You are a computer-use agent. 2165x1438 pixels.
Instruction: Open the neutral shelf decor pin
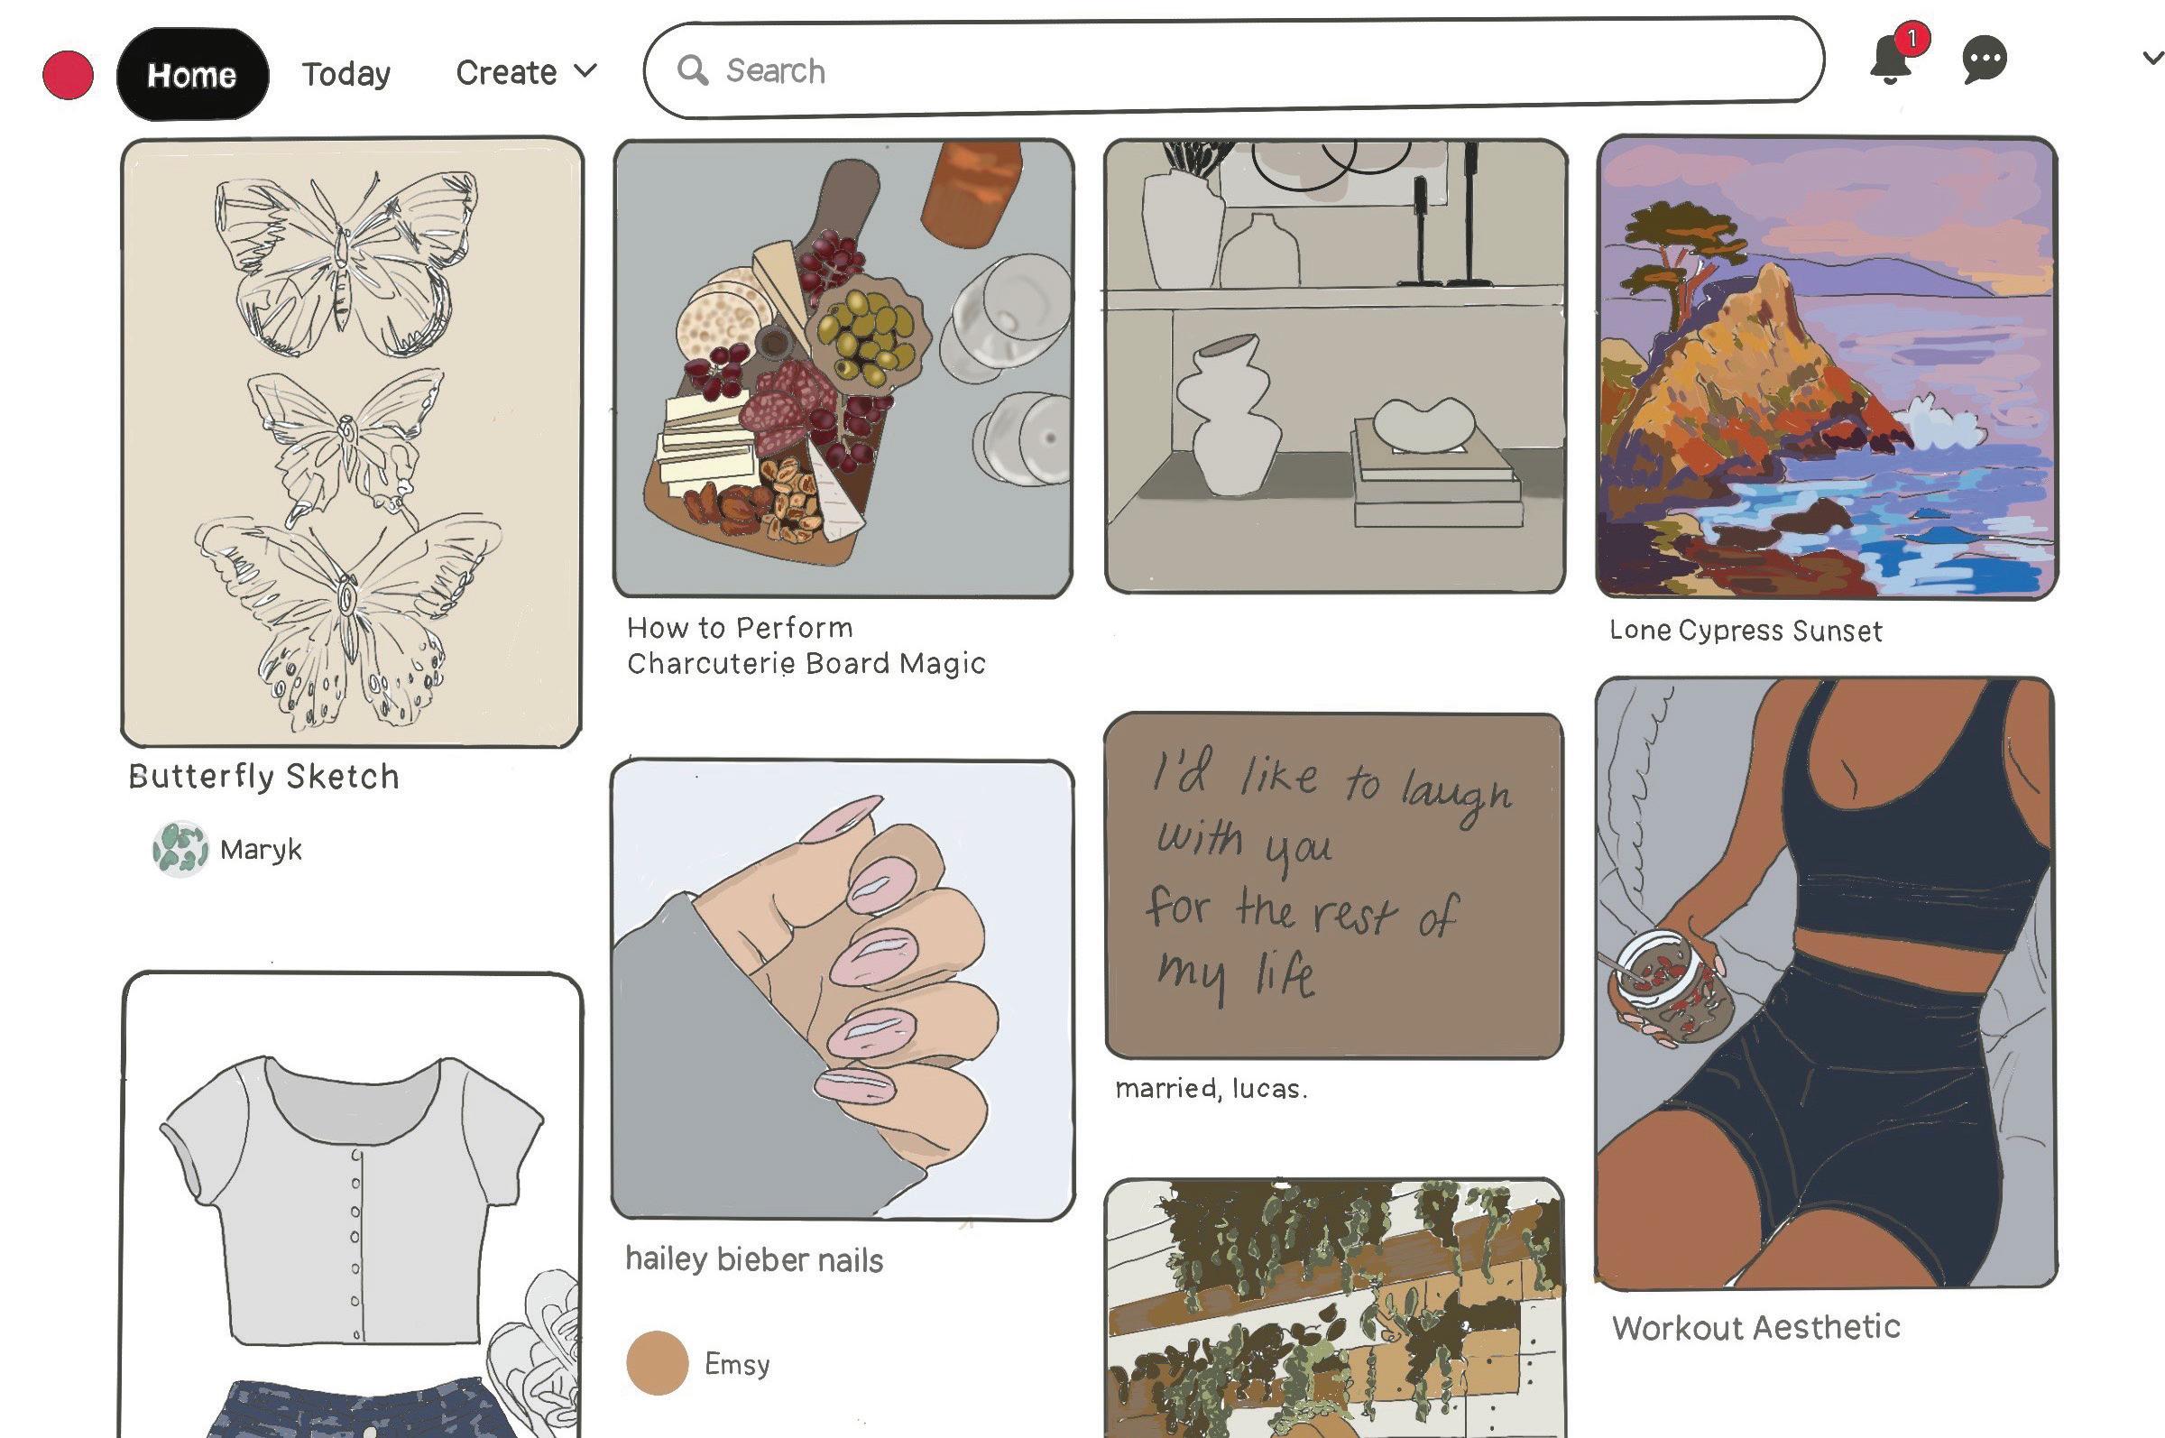(x=1335, y=366)
